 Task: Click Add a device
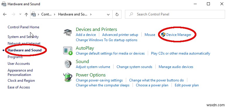[86, 35]
